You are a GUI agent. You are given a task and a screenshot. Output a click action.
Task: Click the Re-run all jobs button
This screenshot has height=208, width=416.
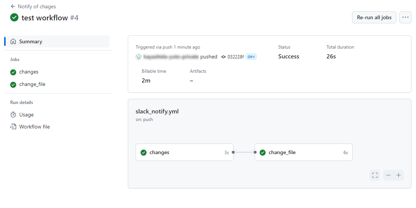click(x=374, y=17)
